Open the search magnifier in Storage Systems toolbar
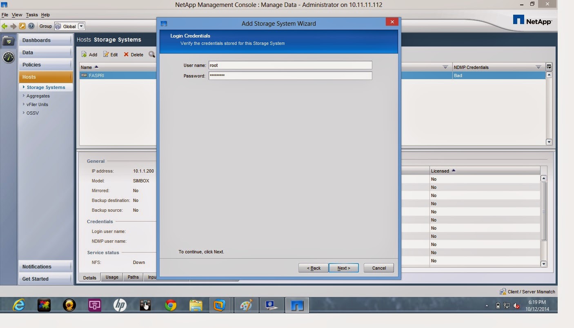The width and height of the screenshot is (574, 328). point(151,54)
